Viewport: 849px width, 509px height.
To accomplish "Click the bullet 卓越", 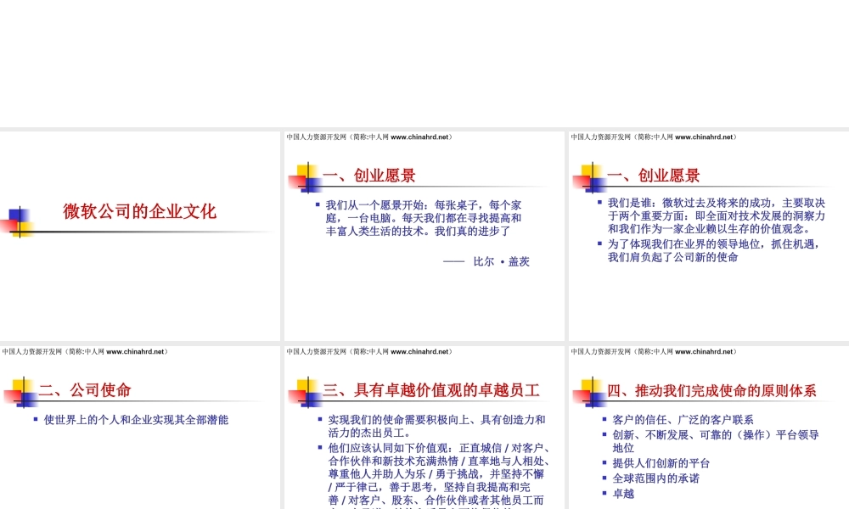I will 623,494.
